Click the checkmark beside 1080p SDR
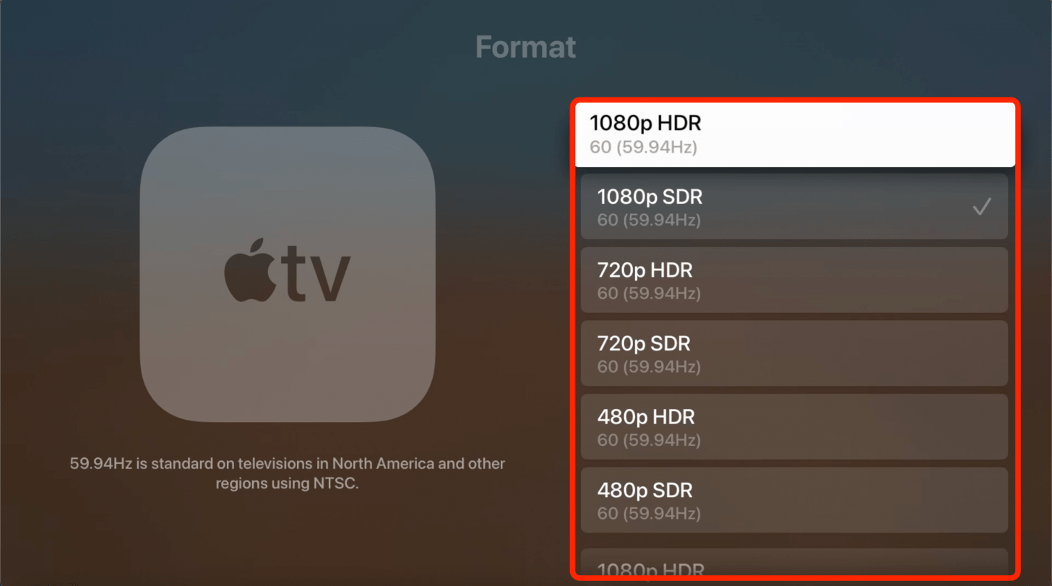 (981, 207)
